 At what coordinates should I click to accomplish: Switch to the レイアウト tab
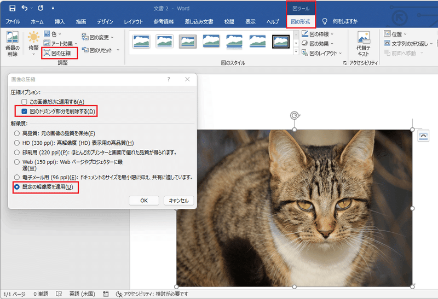click(x=133, y=21)
